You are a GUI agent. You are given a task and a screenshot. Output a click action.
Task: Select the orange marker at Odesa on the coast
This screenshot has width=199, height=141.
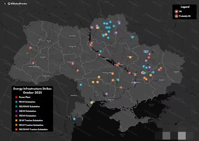pos(91,102)
